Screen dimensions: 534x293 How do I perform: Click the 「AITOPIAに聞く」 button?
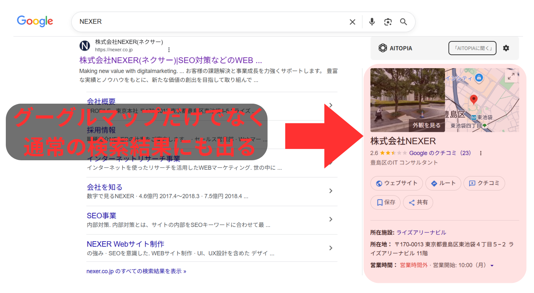click(472, 48)
